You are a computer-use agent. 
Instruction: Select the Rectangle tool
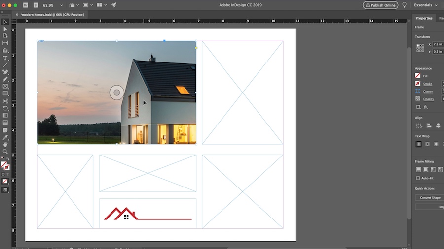(5, 93)
